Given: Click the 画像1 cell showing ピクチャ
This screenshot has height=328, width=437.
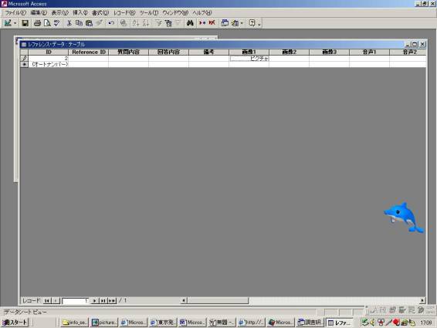Looking at the screenshot, I should (x=249, y=59).
